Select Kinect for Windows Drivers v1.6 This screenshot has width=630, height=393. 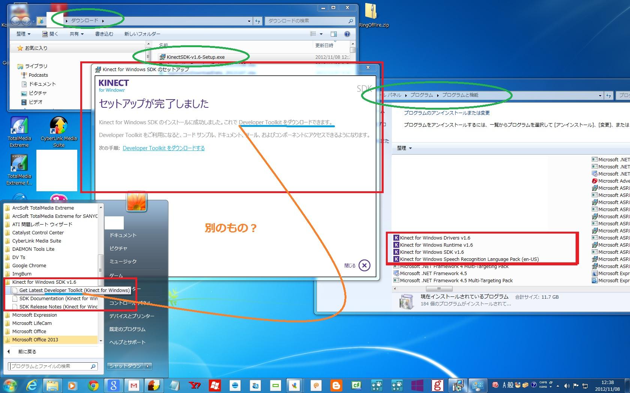point(431,238)
